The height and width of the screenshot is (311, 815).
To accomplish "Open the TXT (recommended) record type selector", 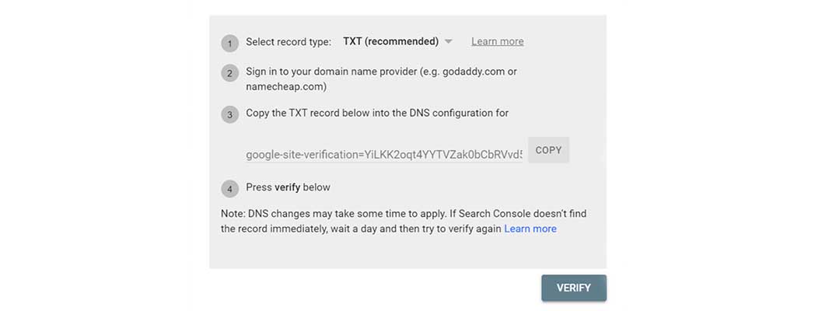I will tap(390, 42).
